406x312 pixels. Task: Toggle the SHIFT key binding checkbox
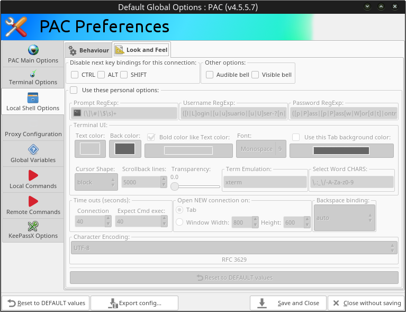pos(124,75)
